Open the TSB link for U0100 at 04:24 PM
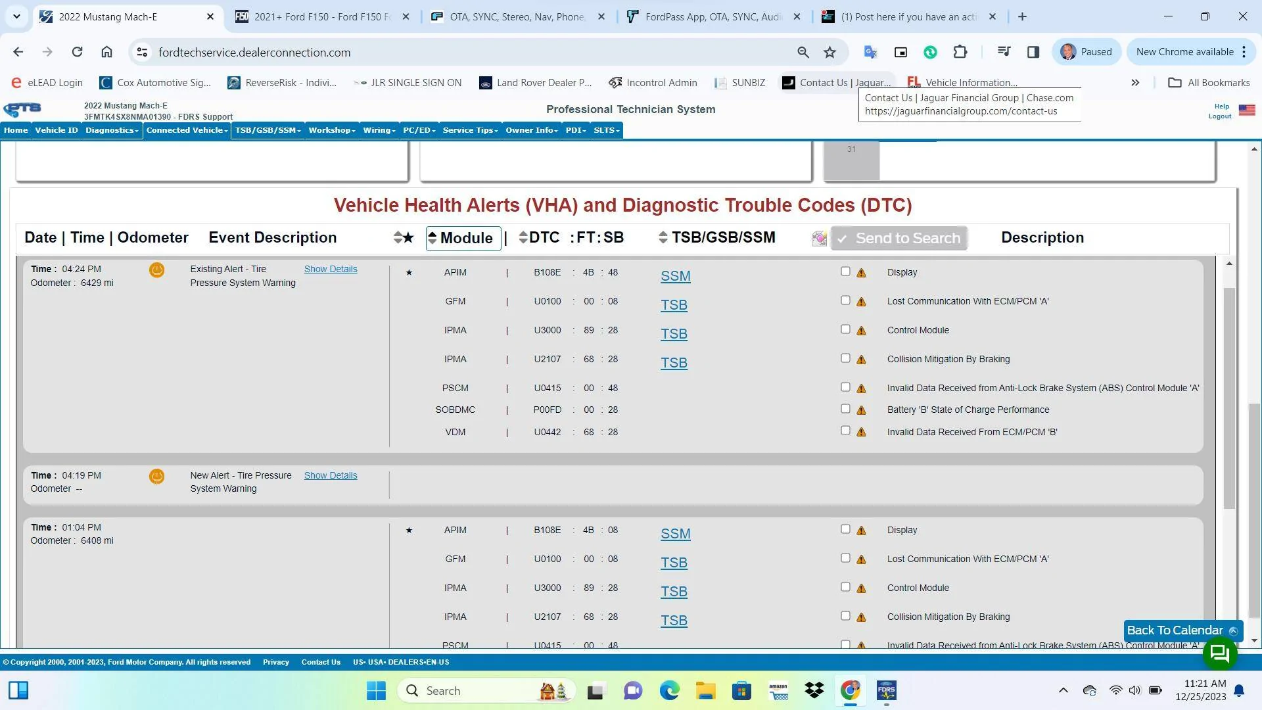Screen dimensions: 1262x710 [674, 305]
